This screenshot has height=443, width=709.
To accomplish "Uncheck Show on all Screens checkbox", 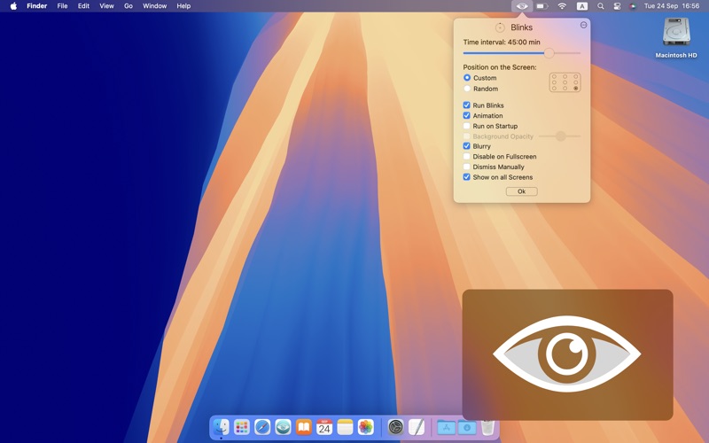I will (467, 177).
